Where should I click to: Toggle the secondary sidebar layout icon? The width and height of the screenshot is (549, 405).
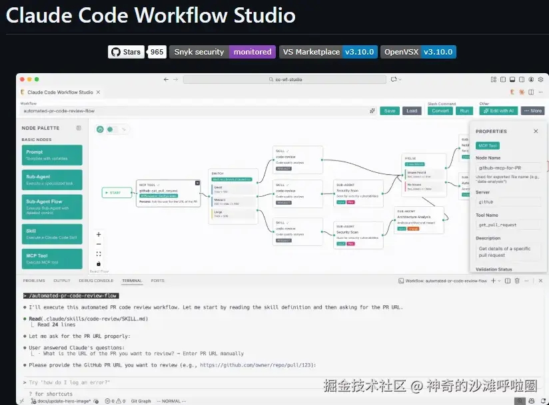[522, 79]
